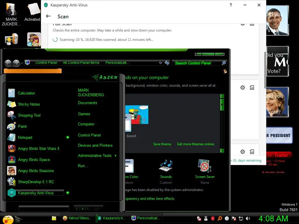Switch to Kaspersky taskbar button

(111, 218)
